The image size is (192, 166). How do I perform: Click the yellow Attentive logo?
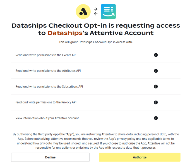coord(83,11)
